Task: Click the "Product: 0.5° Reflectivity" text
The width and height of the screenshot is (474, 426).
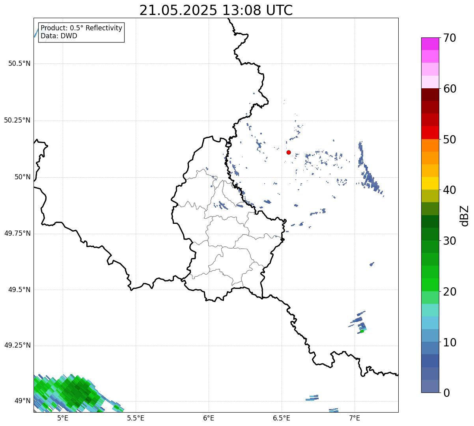Action: coord(82,28)
